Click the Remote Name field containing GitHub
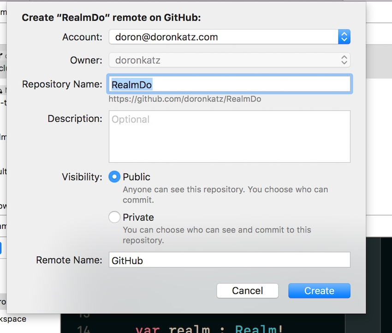This screenshot has height=333, width=392. 229,260
